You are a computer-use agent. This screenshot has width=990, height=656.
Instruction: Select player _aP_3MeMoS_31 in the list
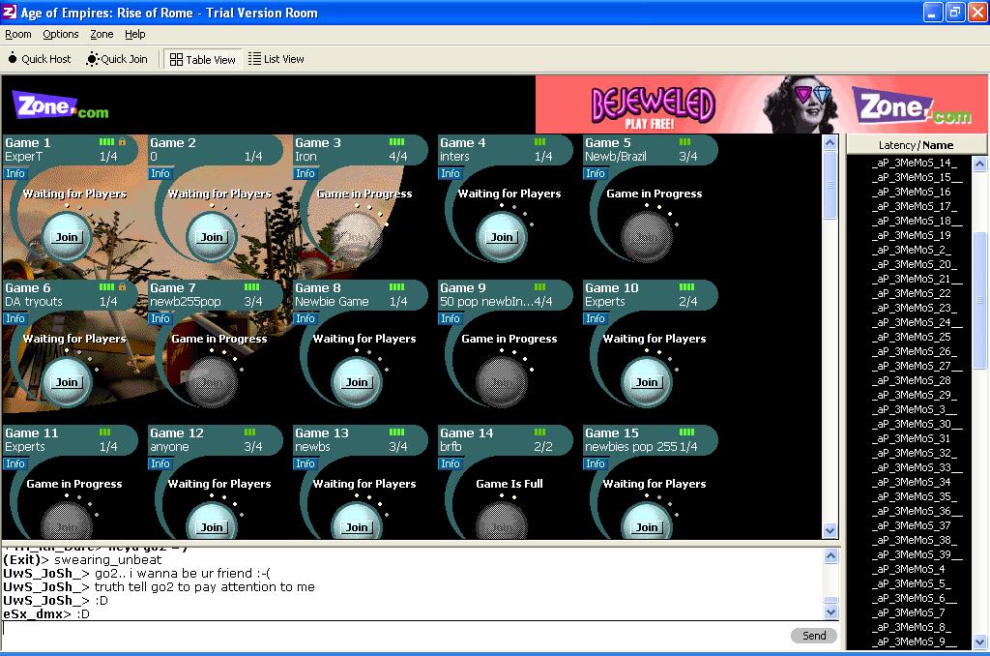pyautogui.click(x=909, y=438)
